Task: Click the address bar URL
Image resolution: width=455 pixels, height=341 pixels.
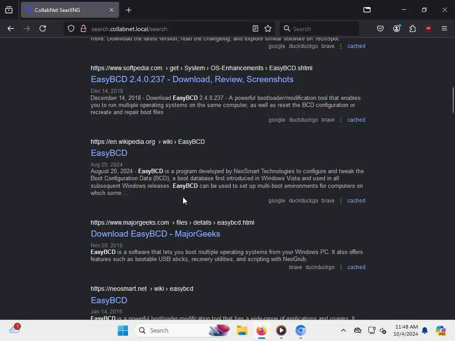Action: (129, 29)
